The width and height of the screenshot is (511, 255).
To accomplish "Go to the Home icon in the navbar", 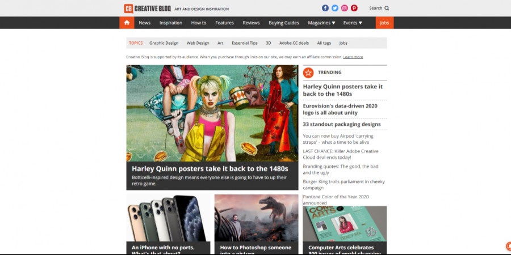I will pos(127,23).
